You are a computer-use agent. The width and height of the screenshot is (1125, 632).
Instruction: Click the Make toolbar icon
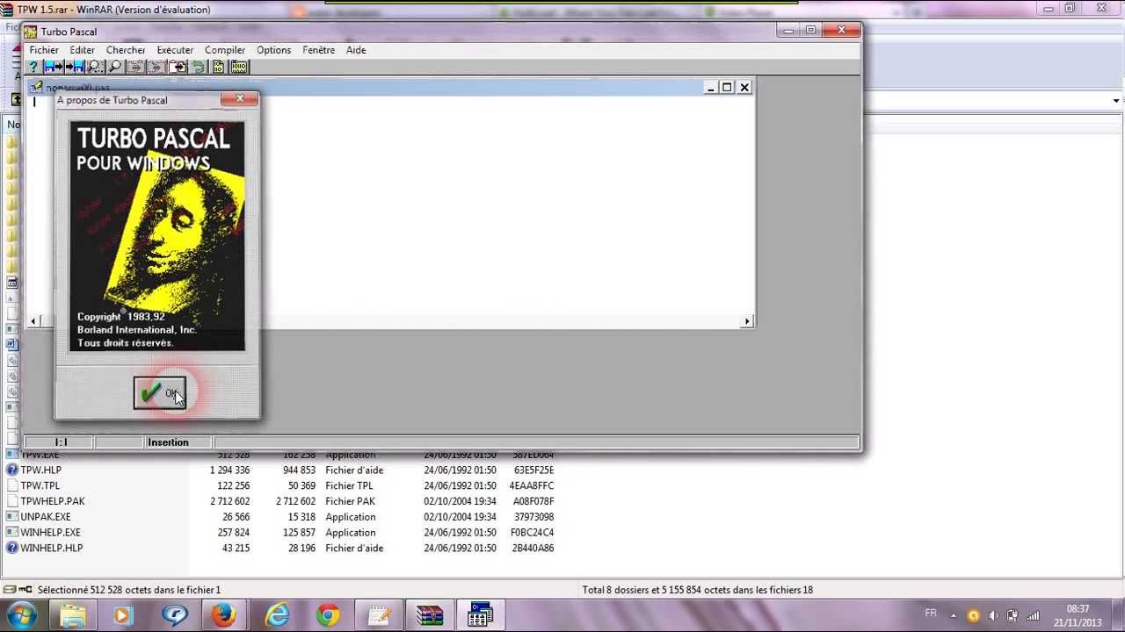point(239,67)
